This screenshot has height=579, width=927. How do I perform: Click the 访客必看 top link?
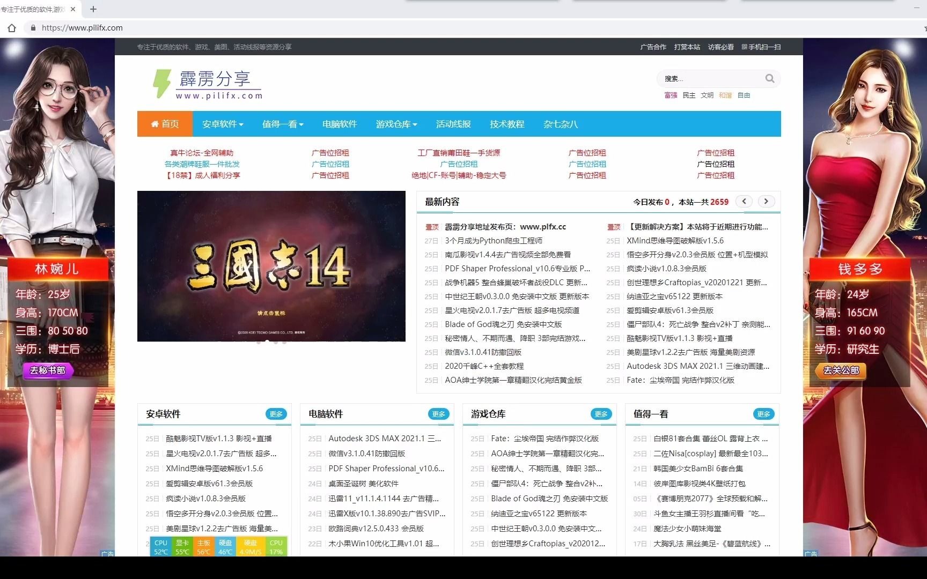(721, 47)
